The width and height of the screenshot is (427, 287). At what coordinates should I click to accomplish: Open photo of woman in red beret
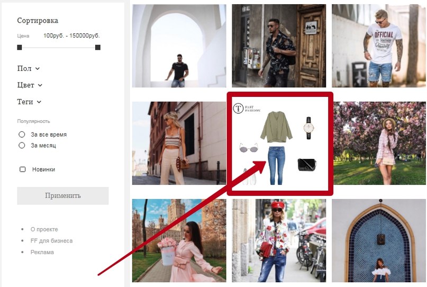point(279,240)
